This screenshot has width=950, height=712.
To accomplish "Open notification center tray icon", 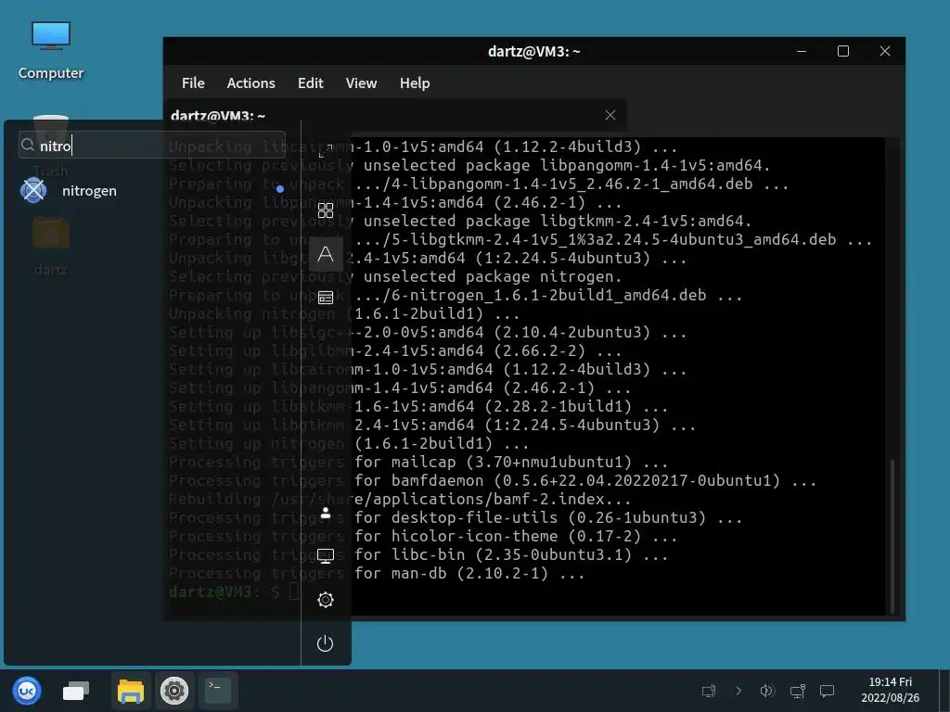I will tap(827, 691).
